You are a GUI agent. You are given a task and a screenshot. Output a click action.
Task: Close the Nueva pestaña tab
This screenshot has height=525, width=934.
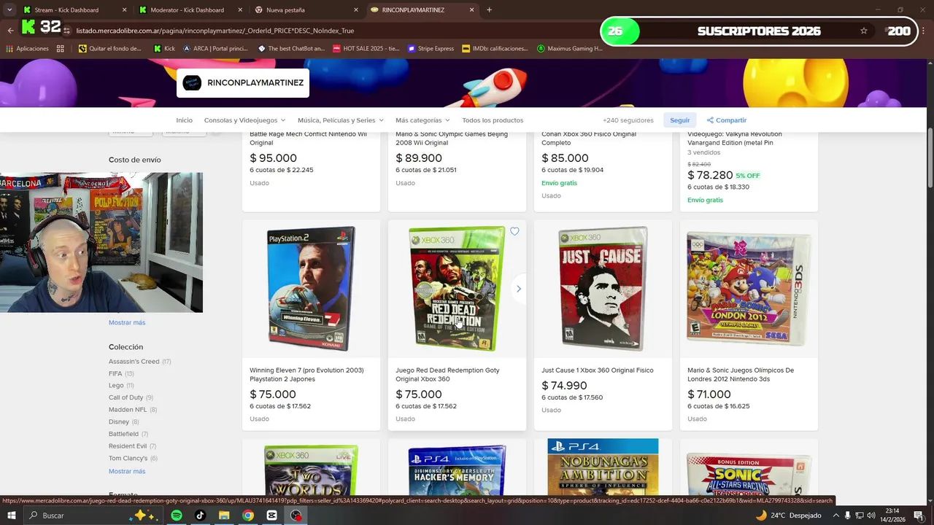[x=356, y=10]
